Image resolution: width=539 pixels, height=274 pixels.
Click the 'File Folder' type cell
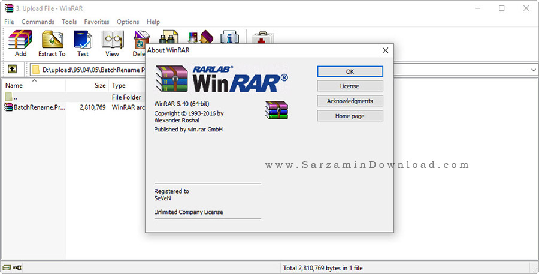[126, 97]
